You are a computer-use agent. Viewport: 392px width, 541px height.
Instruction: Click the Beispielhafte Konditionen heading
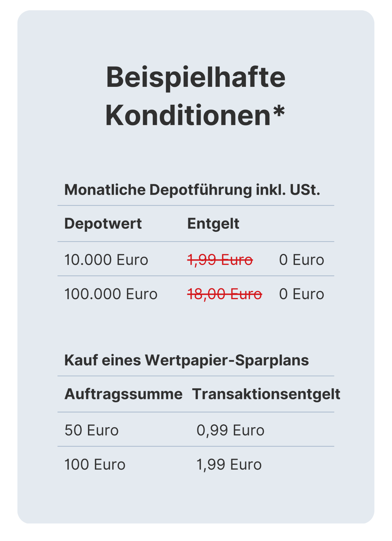click(x=196, y=96)
